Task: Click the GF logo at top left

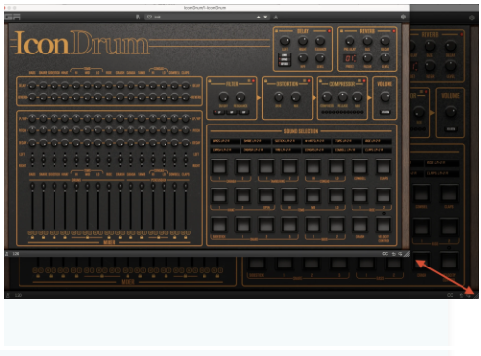Action: point(13,17)
